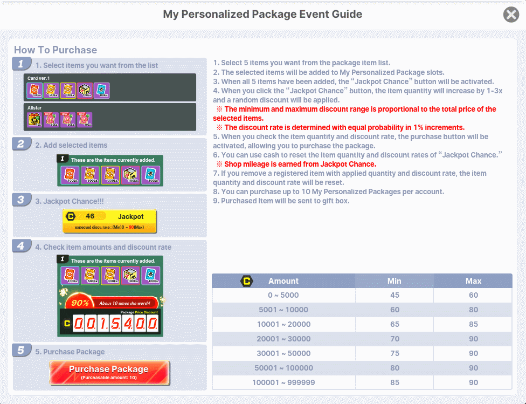526x404 pixels.
Task: Click the Min column header
Action: (394, 281)
